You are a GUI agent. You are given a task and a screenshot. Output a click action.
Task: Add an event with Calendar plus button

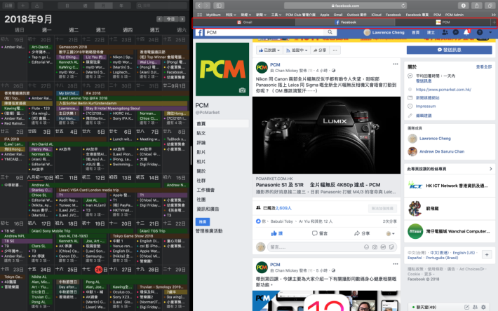point(23,6)
